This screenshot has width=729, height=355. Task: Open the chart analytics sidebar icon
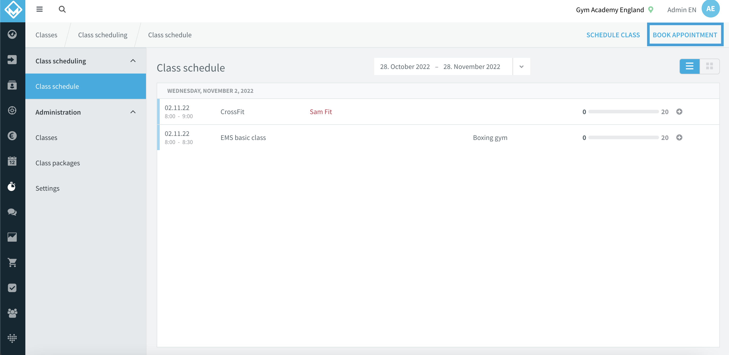[12, 237]
